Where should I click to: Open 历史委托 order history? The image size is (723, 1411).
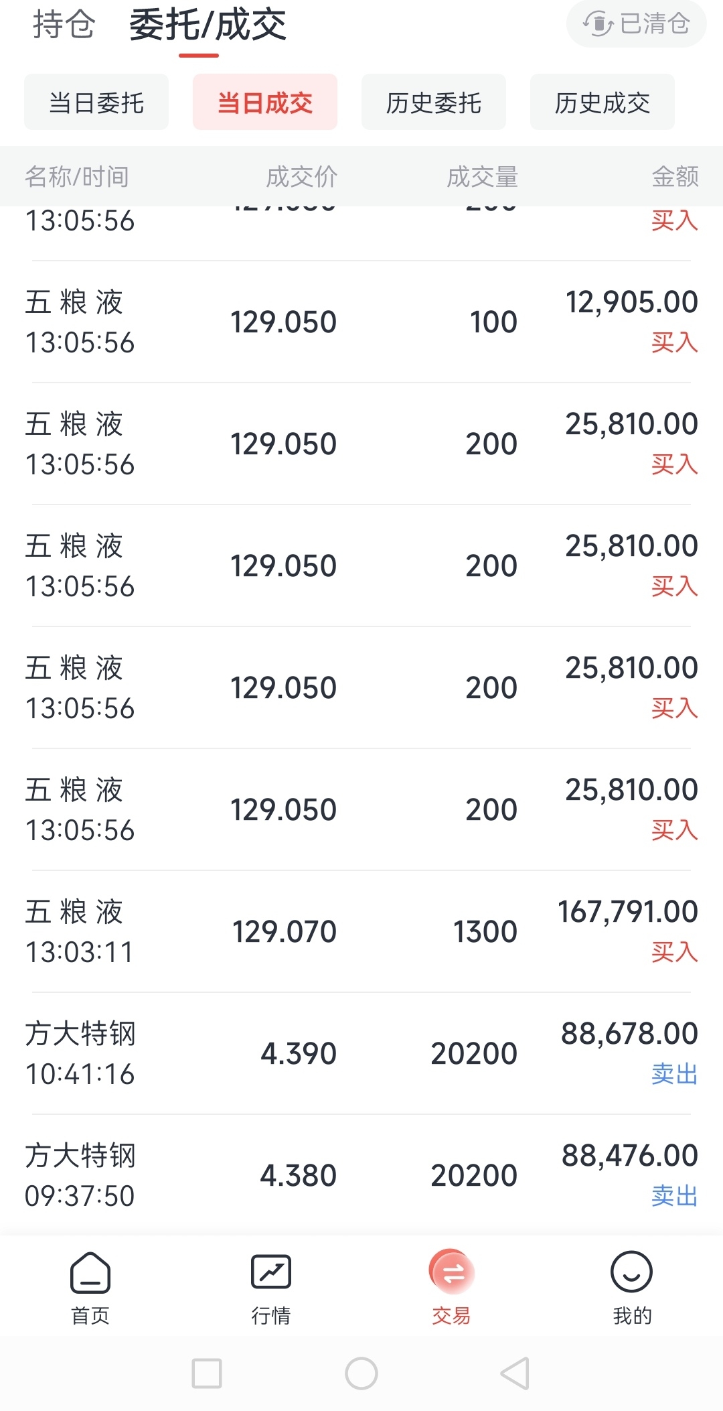[434, 103]
